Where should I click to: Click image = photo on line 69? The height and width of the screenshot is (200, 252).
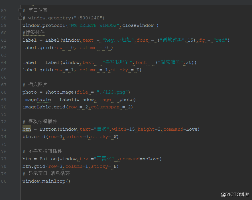point(115,100)
